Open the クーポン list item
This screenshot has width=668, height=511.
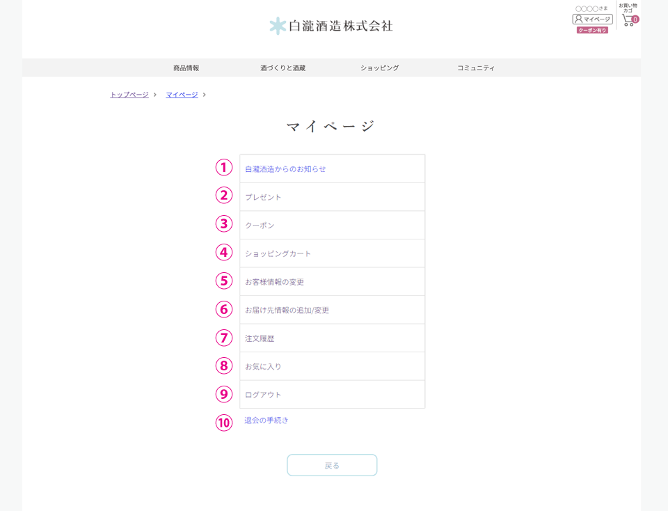point(333,225)
